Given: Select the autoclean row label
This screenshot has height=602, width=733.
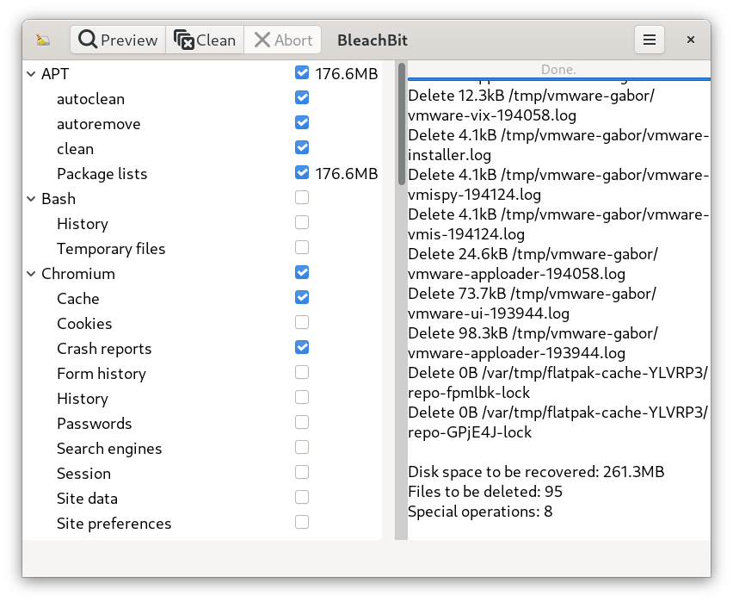Looking at the screenshot, I should click(x=90, y=99).
